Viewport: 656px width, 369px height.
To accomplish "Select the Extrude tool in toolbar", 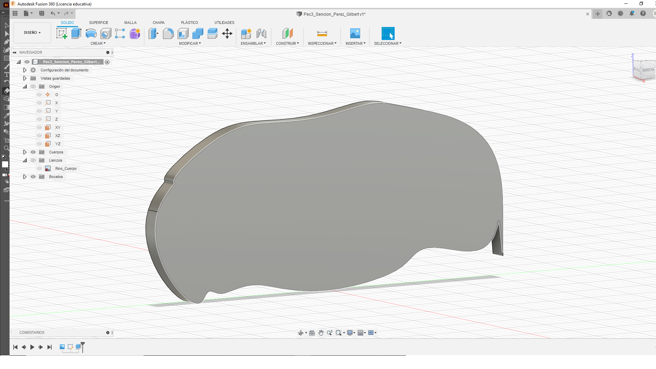I will [x=76, y=33].
